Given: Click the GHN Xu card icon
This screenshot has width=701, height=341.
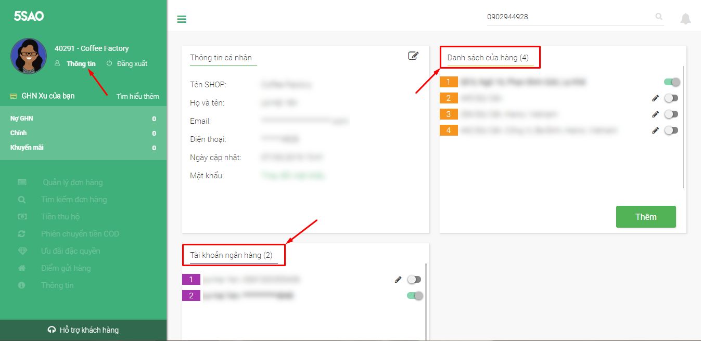Looking at the screenshot, I should 14,96.
